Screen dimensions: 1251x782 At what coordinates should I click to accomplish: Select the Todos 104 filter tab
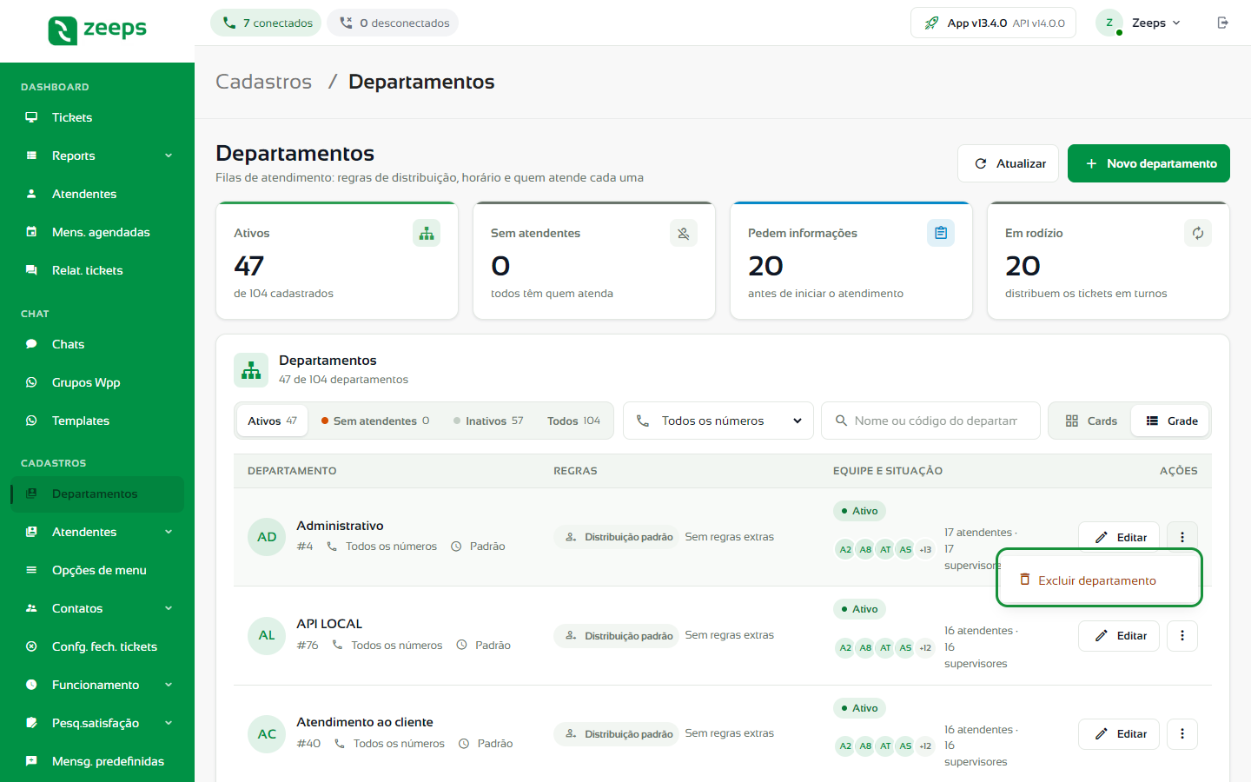click(x=573, y=421)
